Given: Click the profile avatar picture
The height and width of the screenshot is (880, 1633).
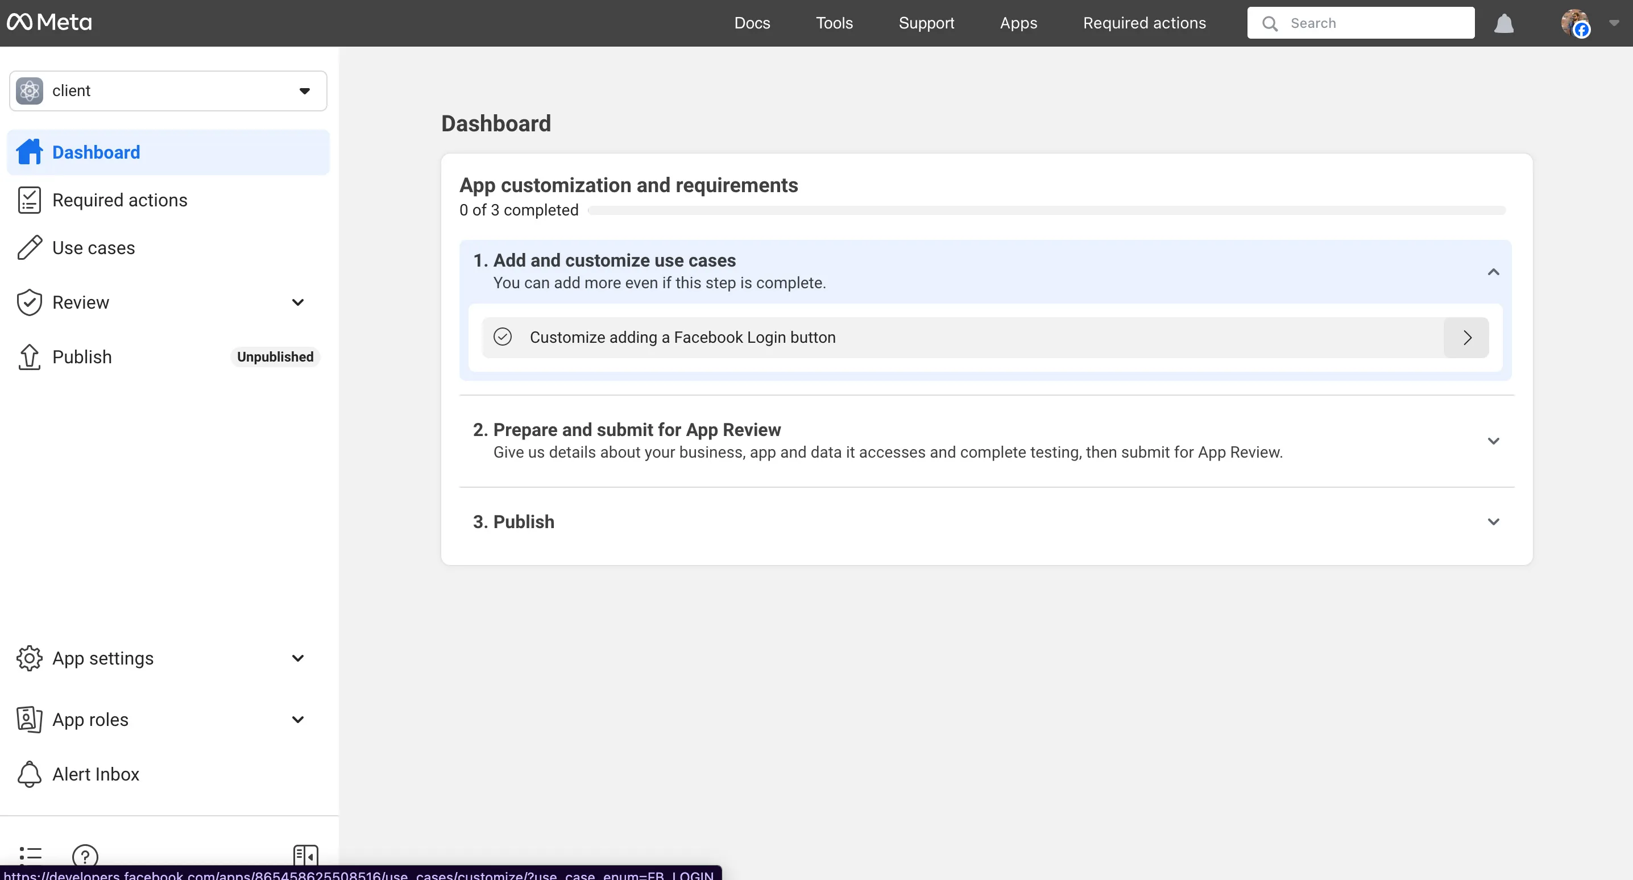Looking at the screenshot, I should pyautogui.click(x=1574, y=23).
